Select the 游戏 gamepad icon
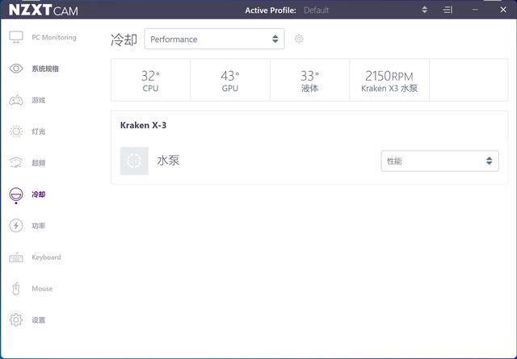This screenshot has width=517, height=359. [16, 100]
